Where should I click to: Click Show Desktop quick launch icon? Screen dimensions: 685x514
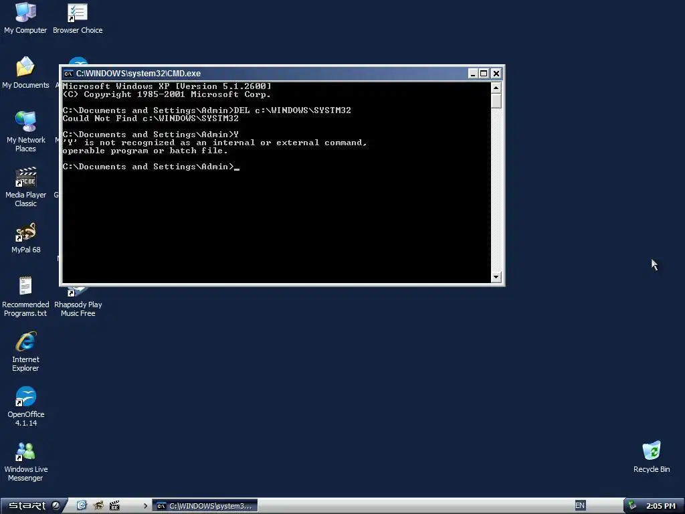point(81,505)
